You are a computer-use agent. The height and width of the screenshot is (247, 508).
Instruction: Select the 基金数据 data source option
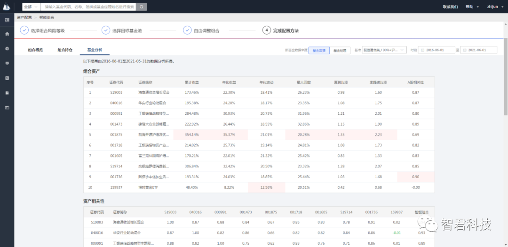point(319,50)
